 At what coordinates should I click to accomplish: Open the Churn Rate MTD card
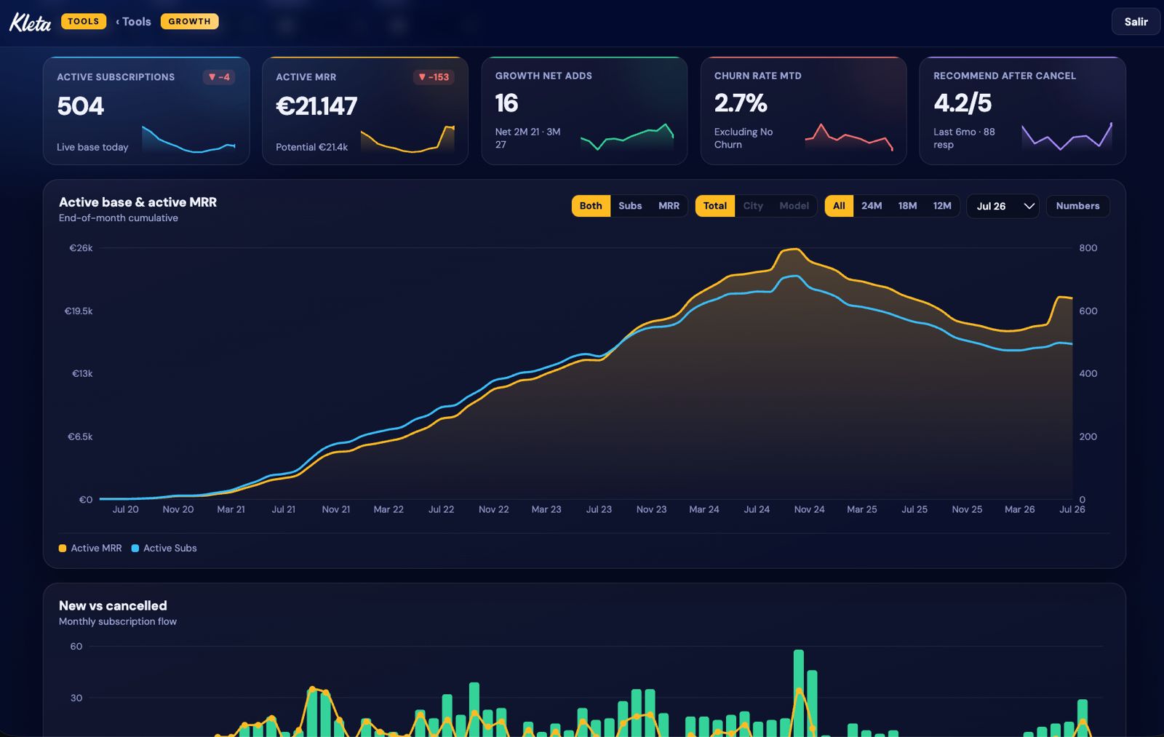[804, 111]
